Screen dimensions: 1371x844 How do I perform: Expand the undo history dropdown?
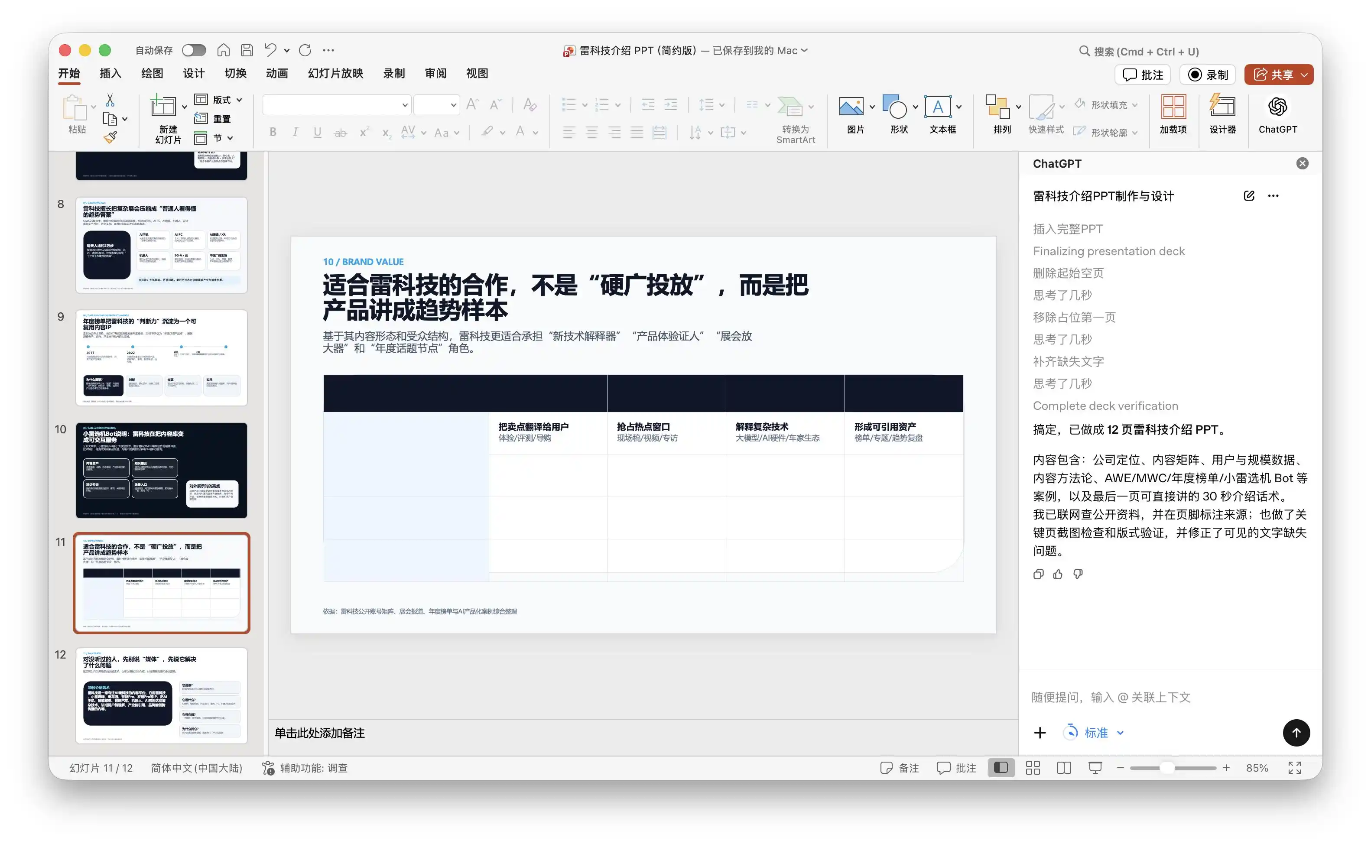[287, 51]
